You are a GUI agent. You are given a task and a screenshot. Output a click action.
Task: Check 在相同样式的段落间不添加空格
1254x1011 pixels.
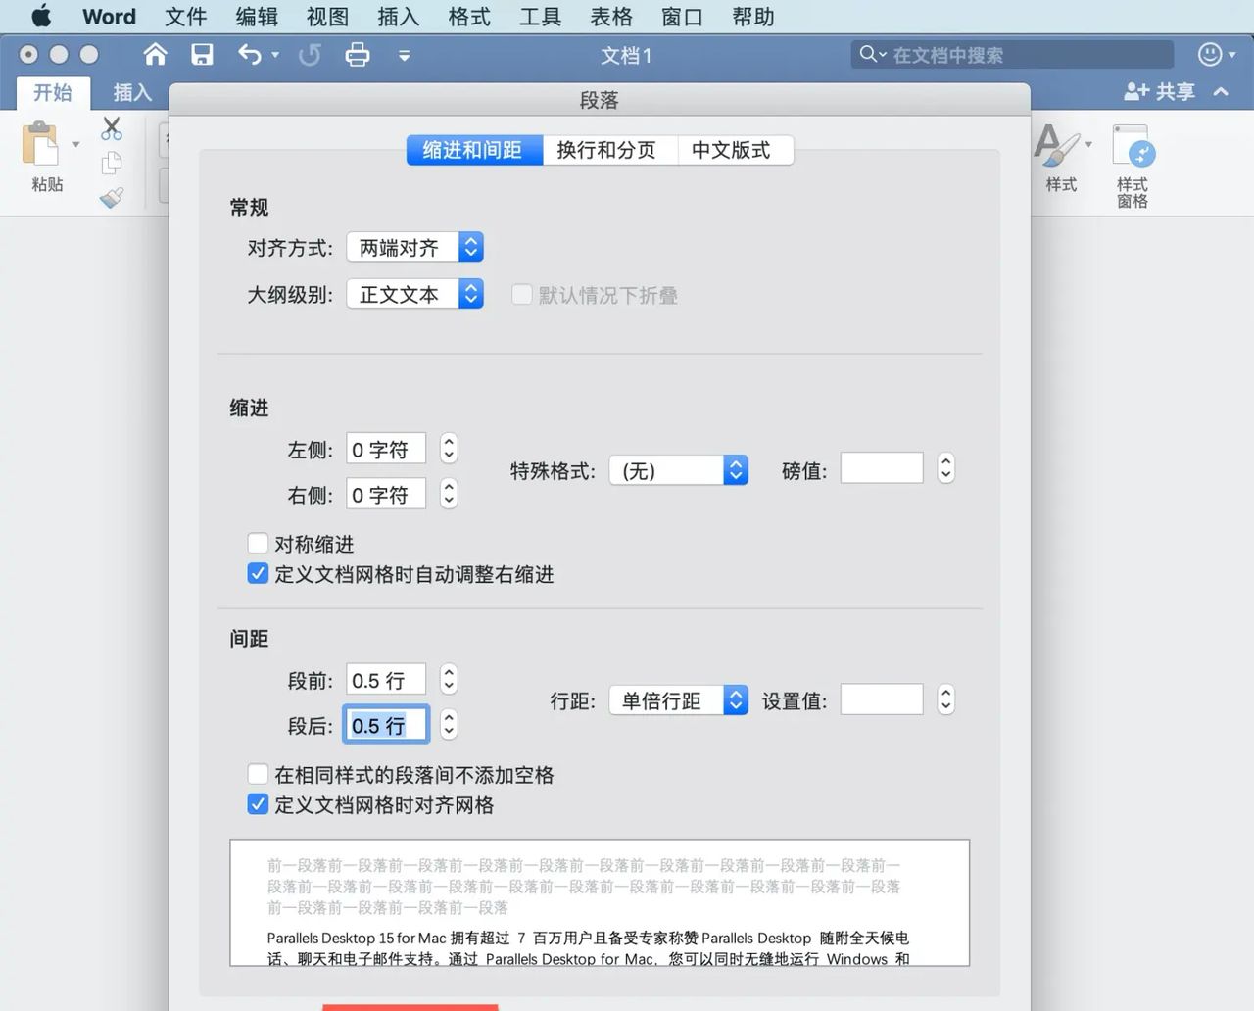258,774
